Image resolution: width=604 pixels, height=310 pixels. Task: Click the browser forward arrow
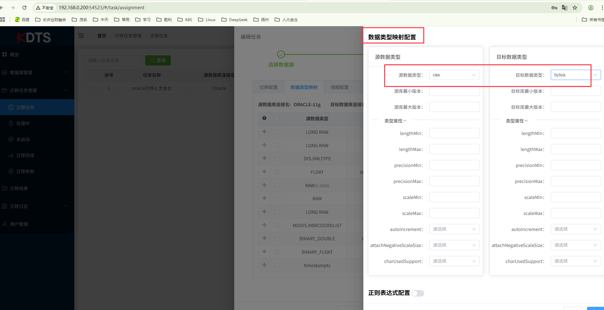13,8
